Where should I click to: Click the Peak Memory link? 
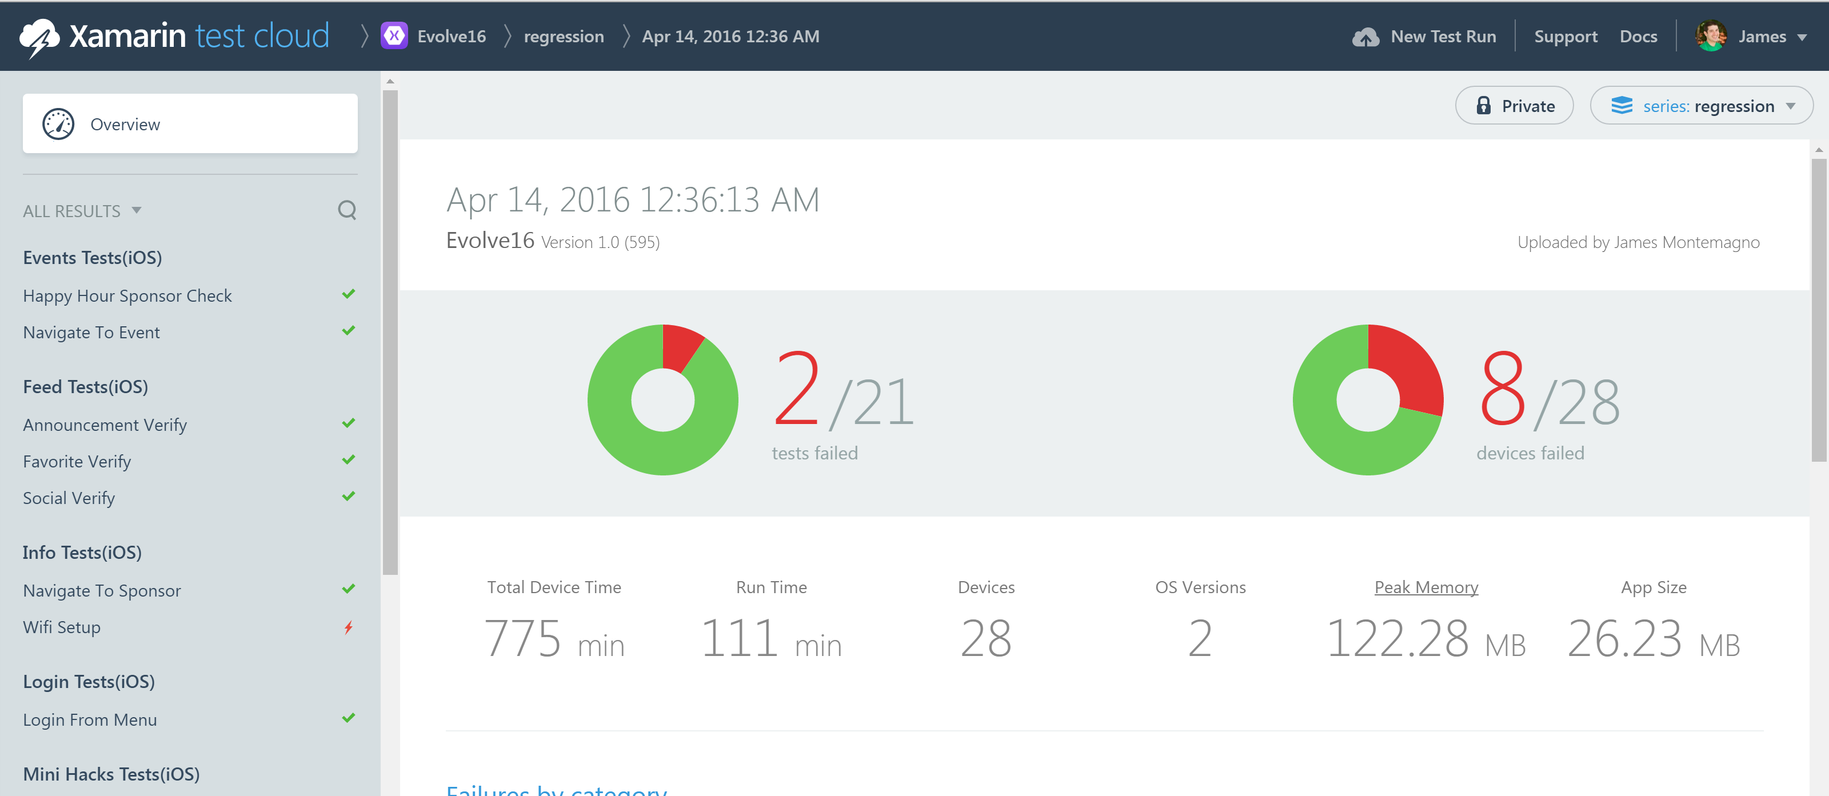pyautogui.click(x=1425, y=587)
